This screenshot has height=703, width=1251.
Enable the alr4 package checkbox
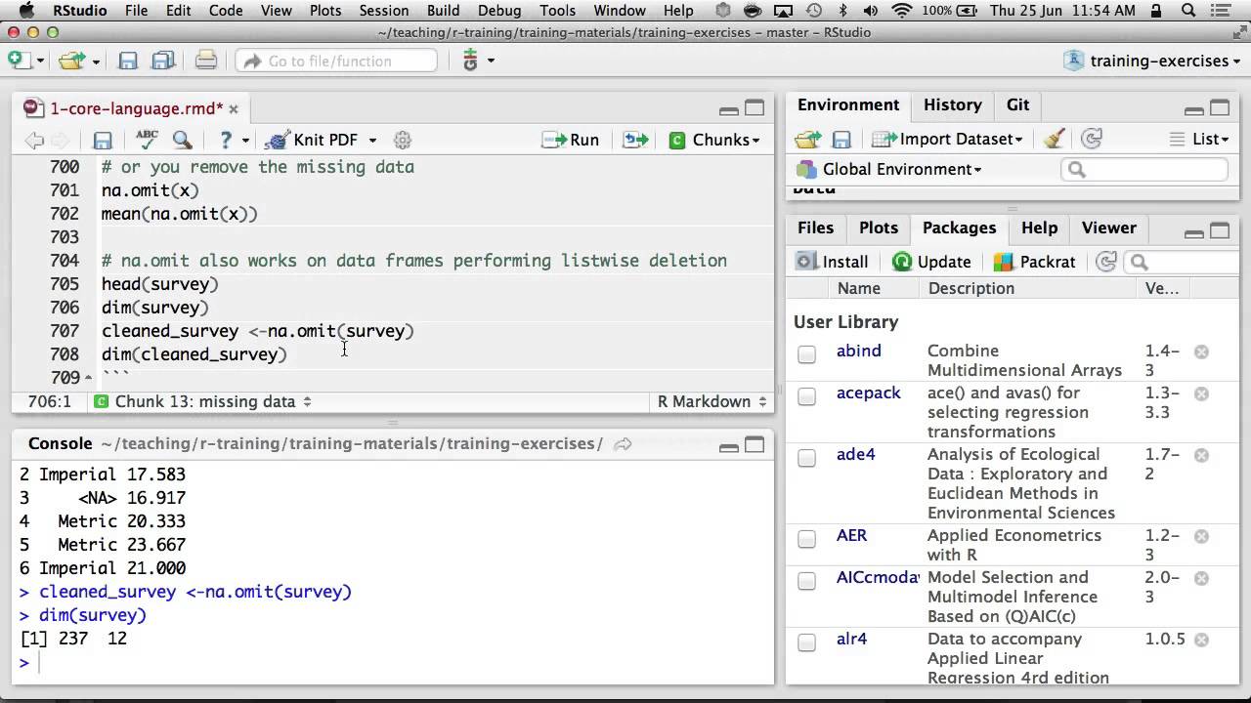pos(806,642)
